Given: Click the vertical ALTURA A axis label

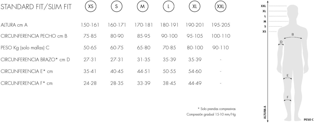Looking at the screenshot, I should point(265,112).
